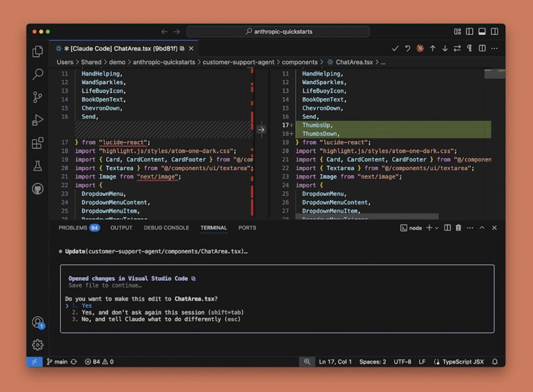Go to the next change
Screen dimensions: 533x392
[445, 48]
